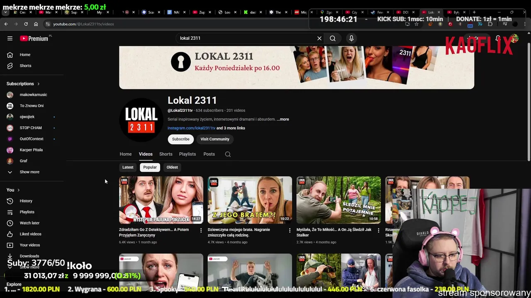Click the site info icon in address bar
Viewport: 531px width, 298px height.
tap(48, 24)
